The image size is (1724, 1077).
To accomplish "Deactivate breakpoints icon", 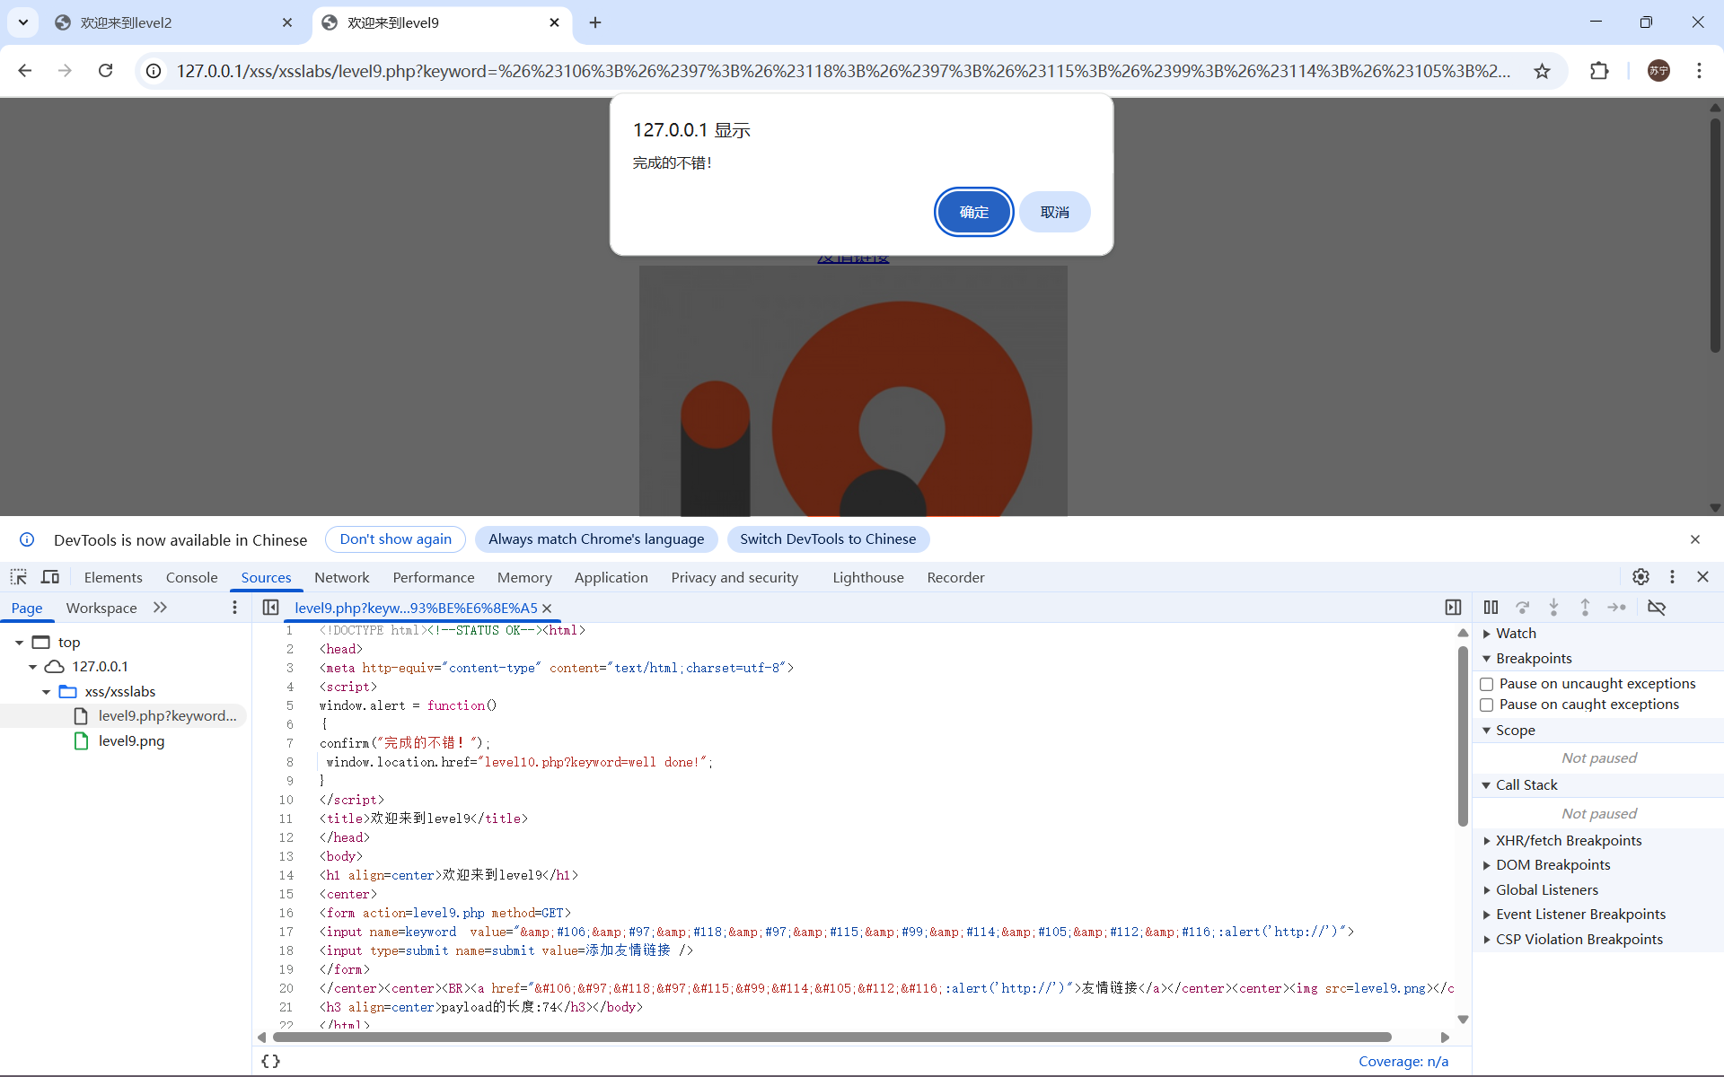I will pyautogui.click(x=1657, y=608).
